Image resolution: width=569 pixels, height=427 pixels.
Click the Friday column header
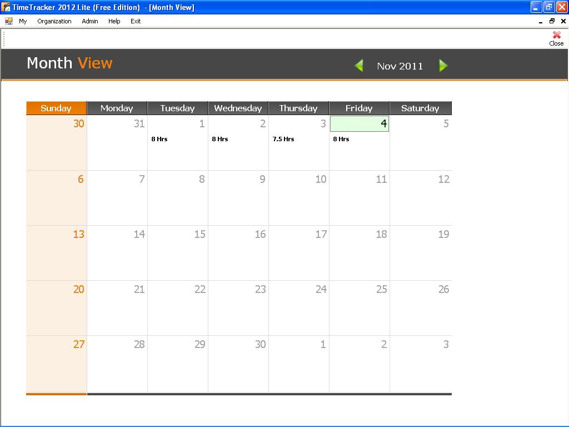coord(360,108)
